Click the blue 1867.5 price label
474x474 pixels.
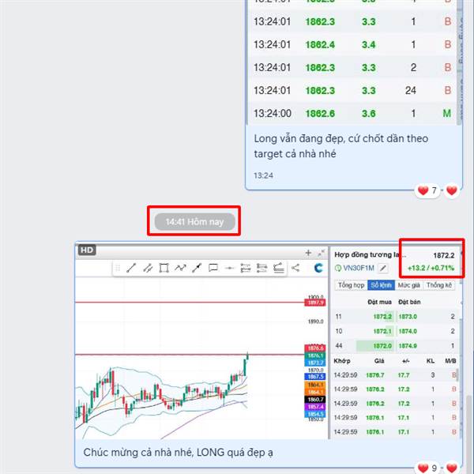point(314,377)
